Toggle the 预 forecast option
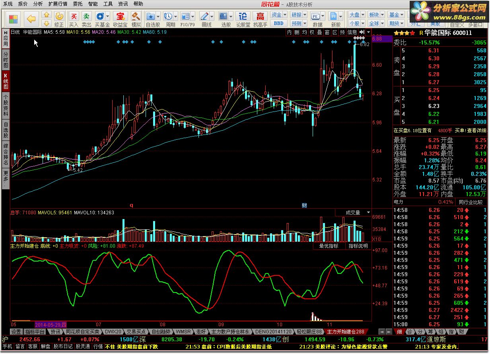 click(x=342, y=32)
